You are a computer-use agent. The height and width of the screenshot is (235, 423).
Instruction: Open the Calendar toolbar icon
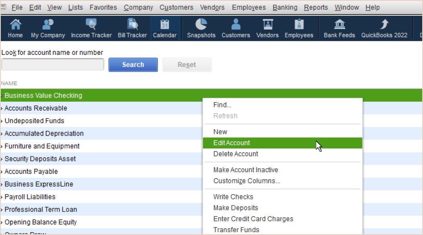point(165,25)
